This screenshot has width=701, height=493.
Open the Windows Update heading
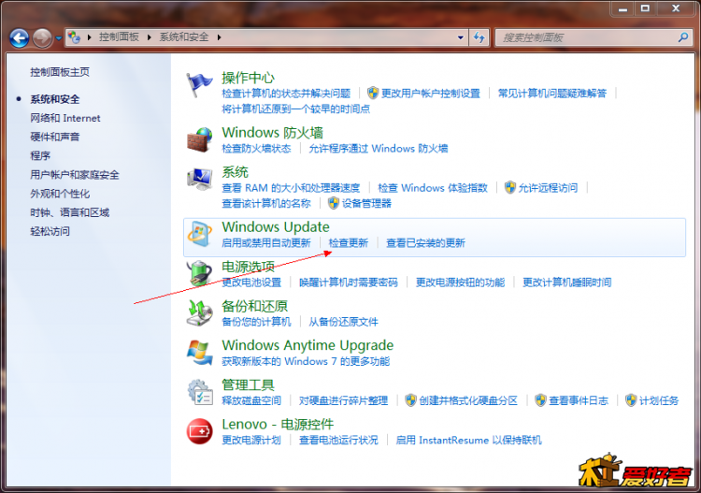[x=276, y=226]
